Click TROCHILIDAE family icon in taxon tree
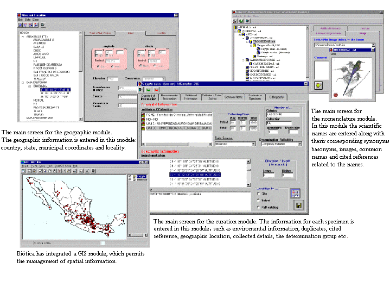390x293 pixels. click(x=251, y=42)
